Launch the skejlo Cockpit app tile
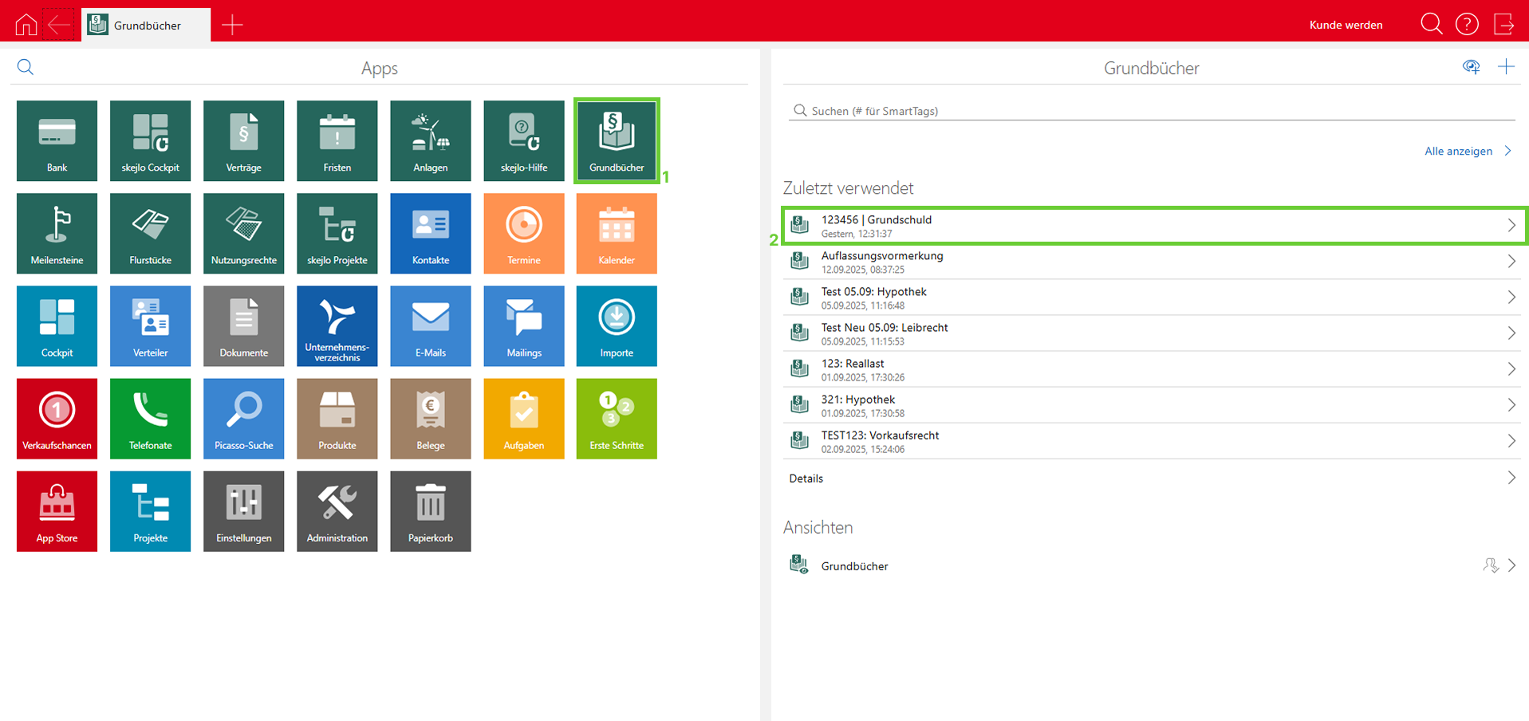Image resolution: width=1529 pixels, height=721 pixels. [x=150, y=140]
